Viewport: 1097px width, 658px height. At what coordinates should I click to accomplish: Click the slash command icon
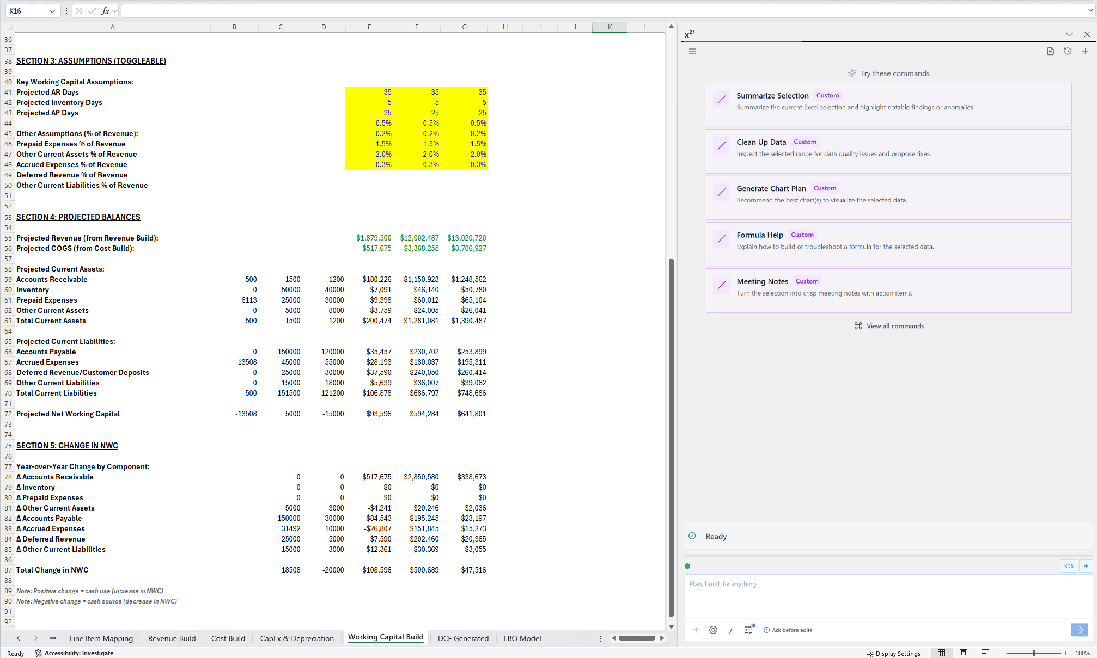(x=730, y=630)
